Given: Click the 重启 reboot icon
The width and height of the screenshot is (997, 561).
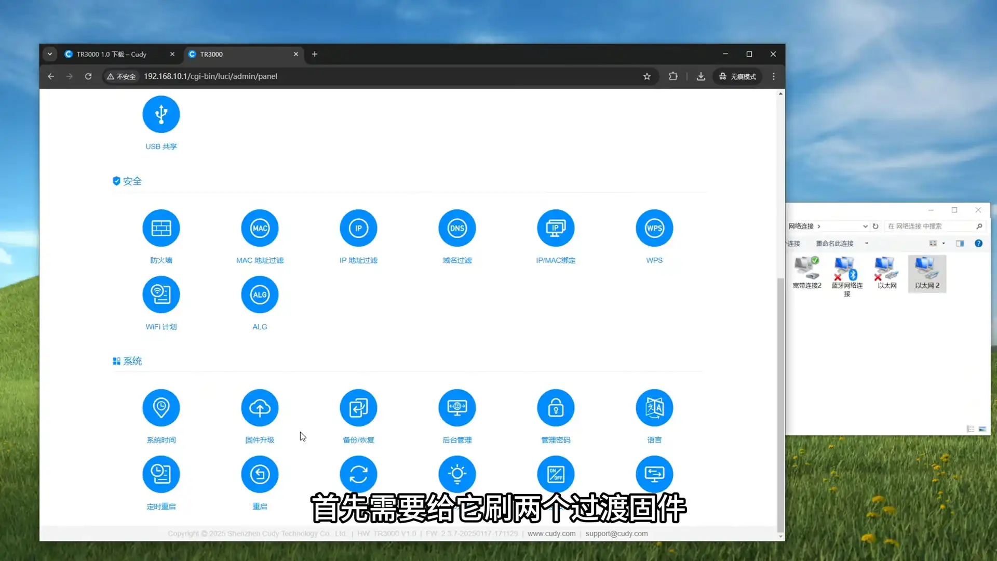Looking at the screenshot, I should 260,474.
